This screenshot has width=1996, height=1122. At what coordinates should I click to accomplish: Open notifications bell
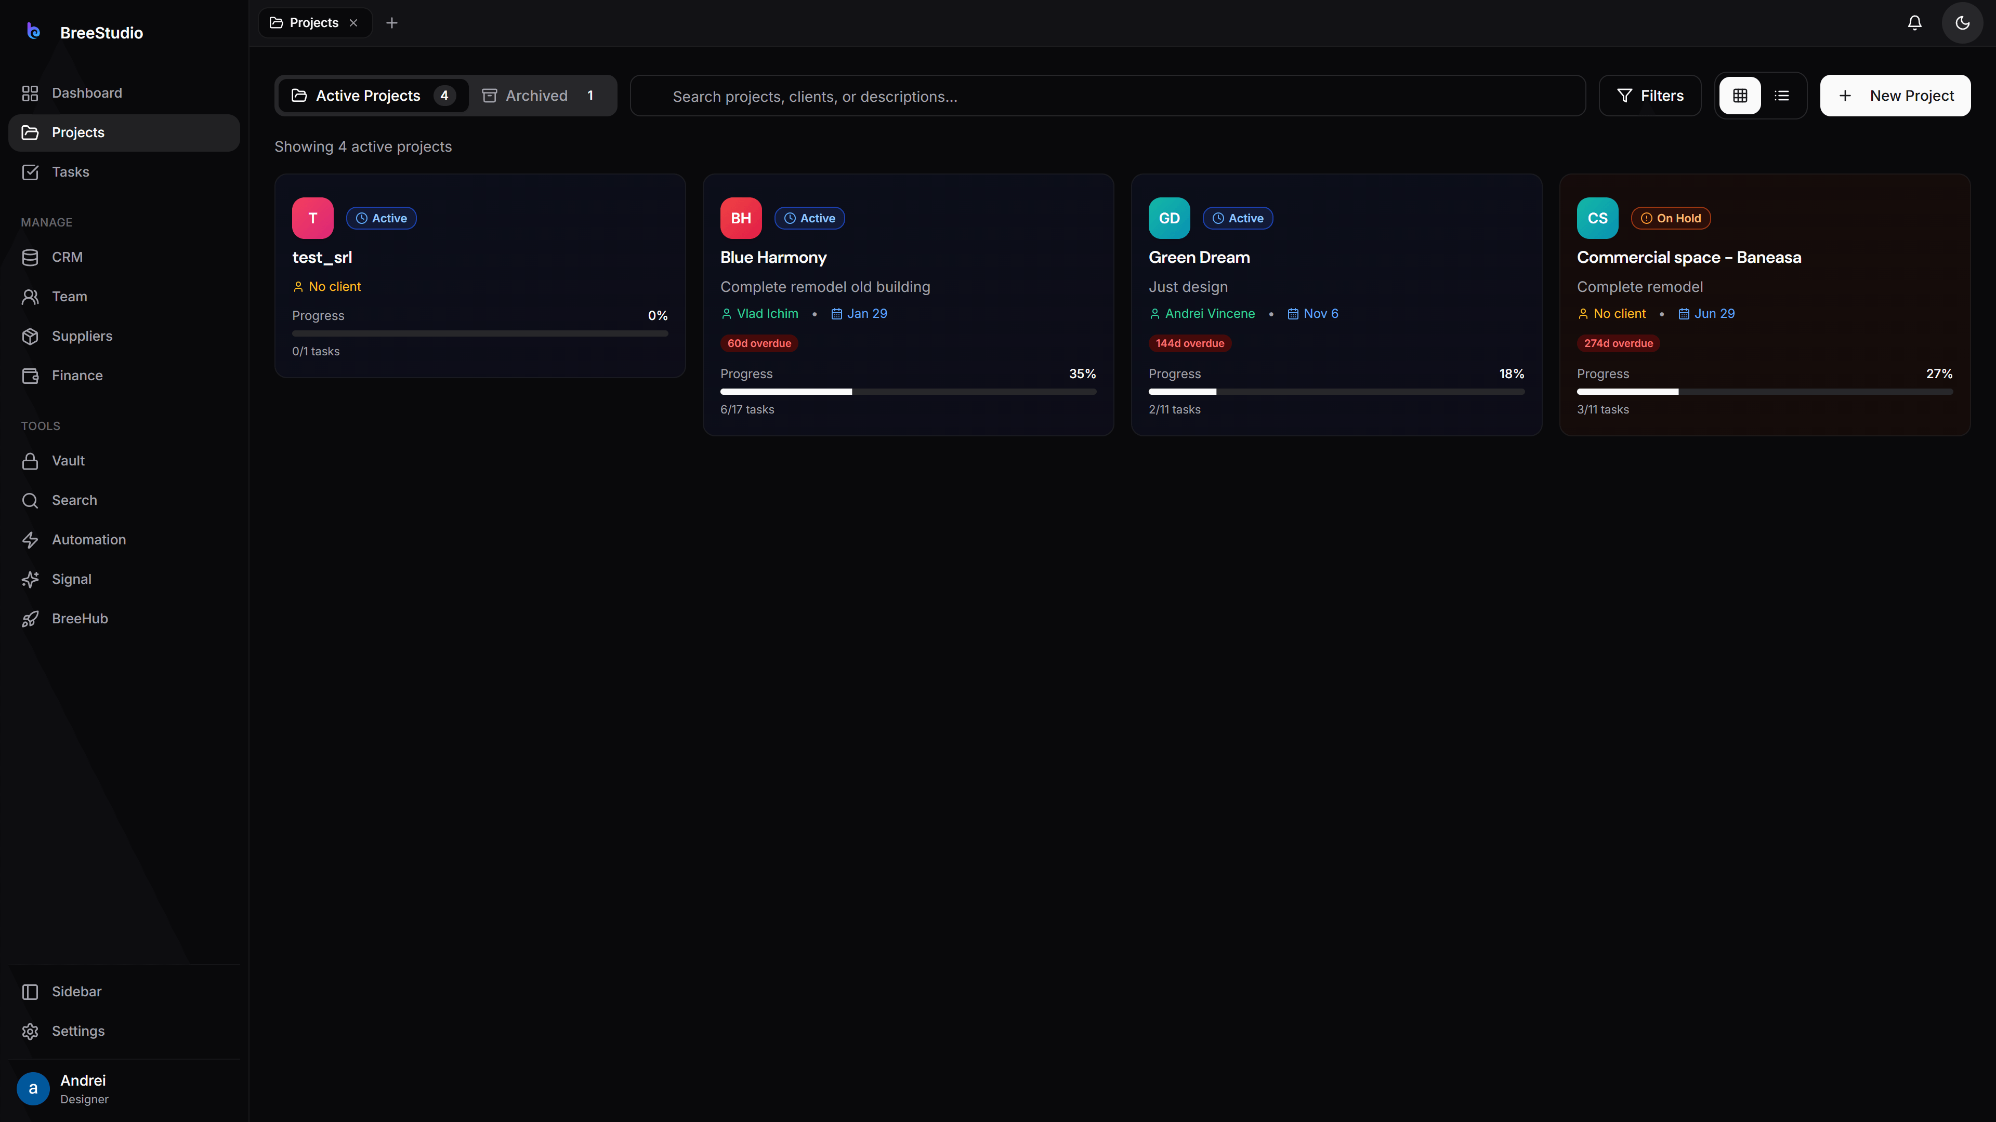pos(1914,22)
